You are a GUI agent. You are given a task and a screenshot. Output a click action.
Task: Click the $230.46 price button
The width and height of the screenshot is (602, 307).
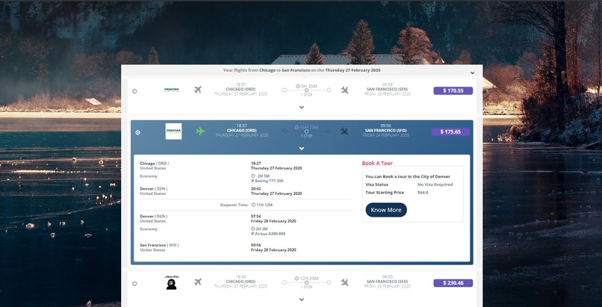pos(453,283)
